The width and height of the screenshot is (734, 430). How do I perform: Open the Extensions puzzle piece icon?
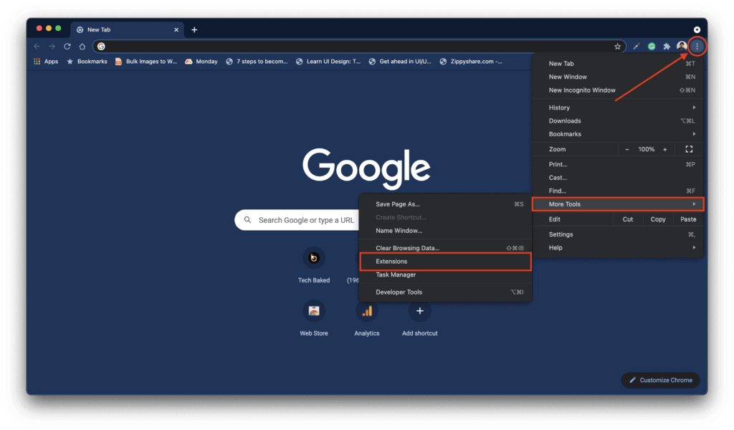(666, 46)
